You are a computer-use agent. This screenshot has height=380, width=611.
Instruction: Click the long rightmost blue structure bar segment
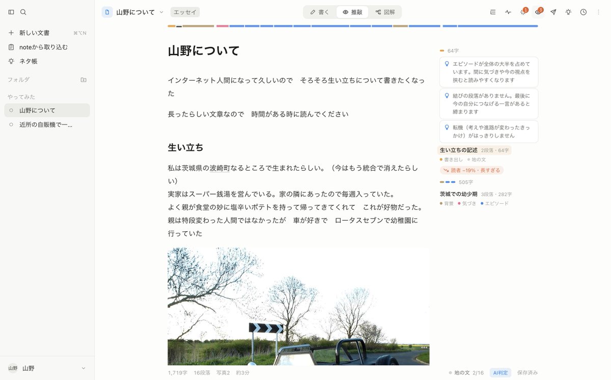click(x=497, y=26)
